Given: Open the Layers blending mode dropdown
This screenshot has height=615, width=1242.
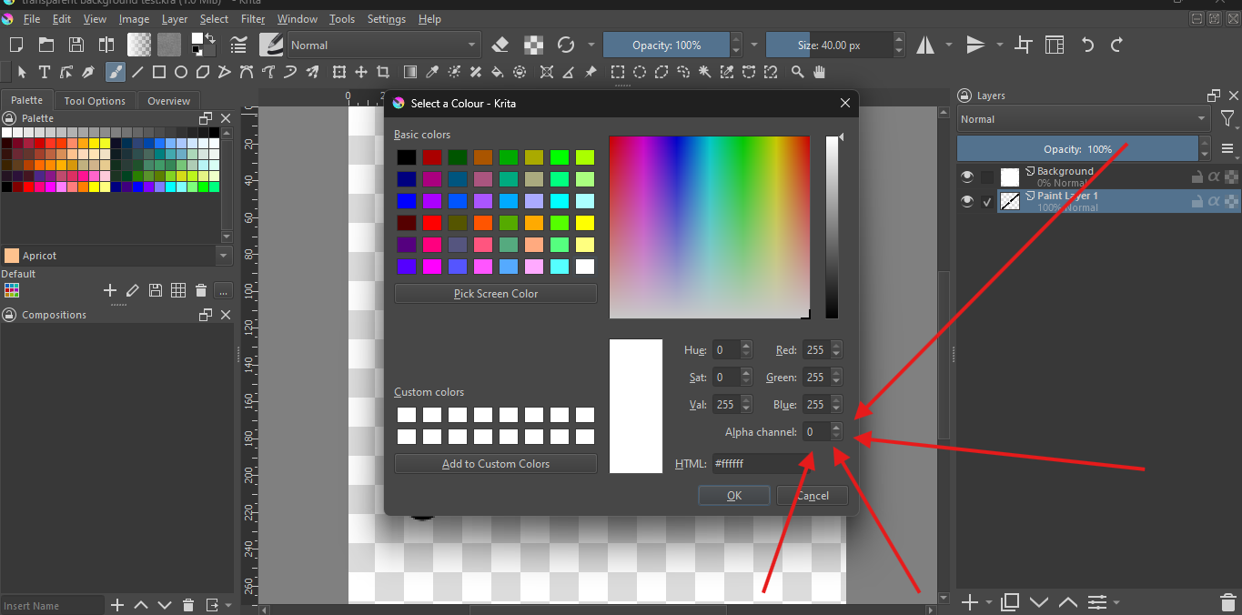Looking at the screenshot, I should [1082, 119].
